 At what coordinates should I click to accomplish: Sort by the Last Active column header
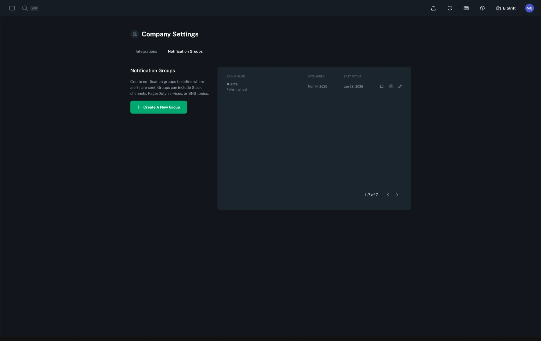click(x=352, y=76)
